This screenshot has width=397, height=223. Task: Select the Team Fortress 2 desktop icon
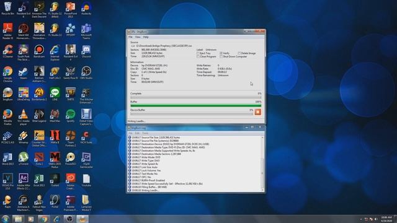click(70, 139)
